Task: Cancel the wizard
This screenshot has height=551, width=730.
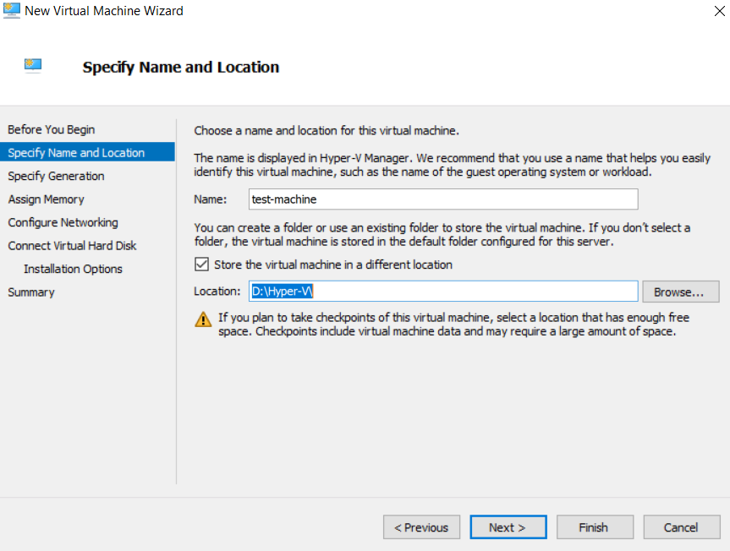Action: click(x=681, y=527)
